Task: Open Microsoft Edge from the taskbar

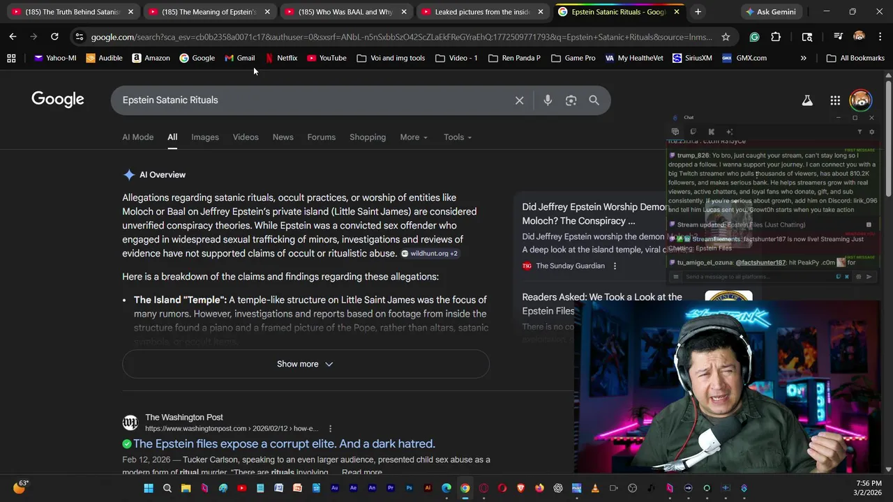Action: pos(446,488)
